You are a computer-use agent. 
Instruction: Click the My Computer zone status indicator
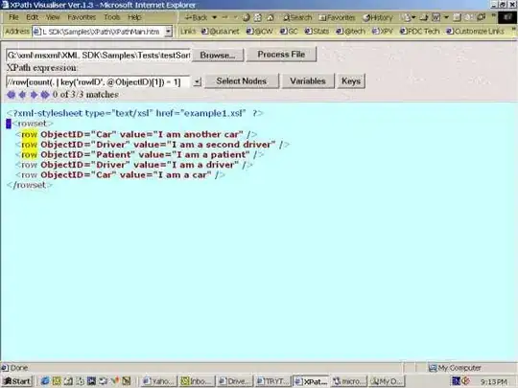[455, 368]
